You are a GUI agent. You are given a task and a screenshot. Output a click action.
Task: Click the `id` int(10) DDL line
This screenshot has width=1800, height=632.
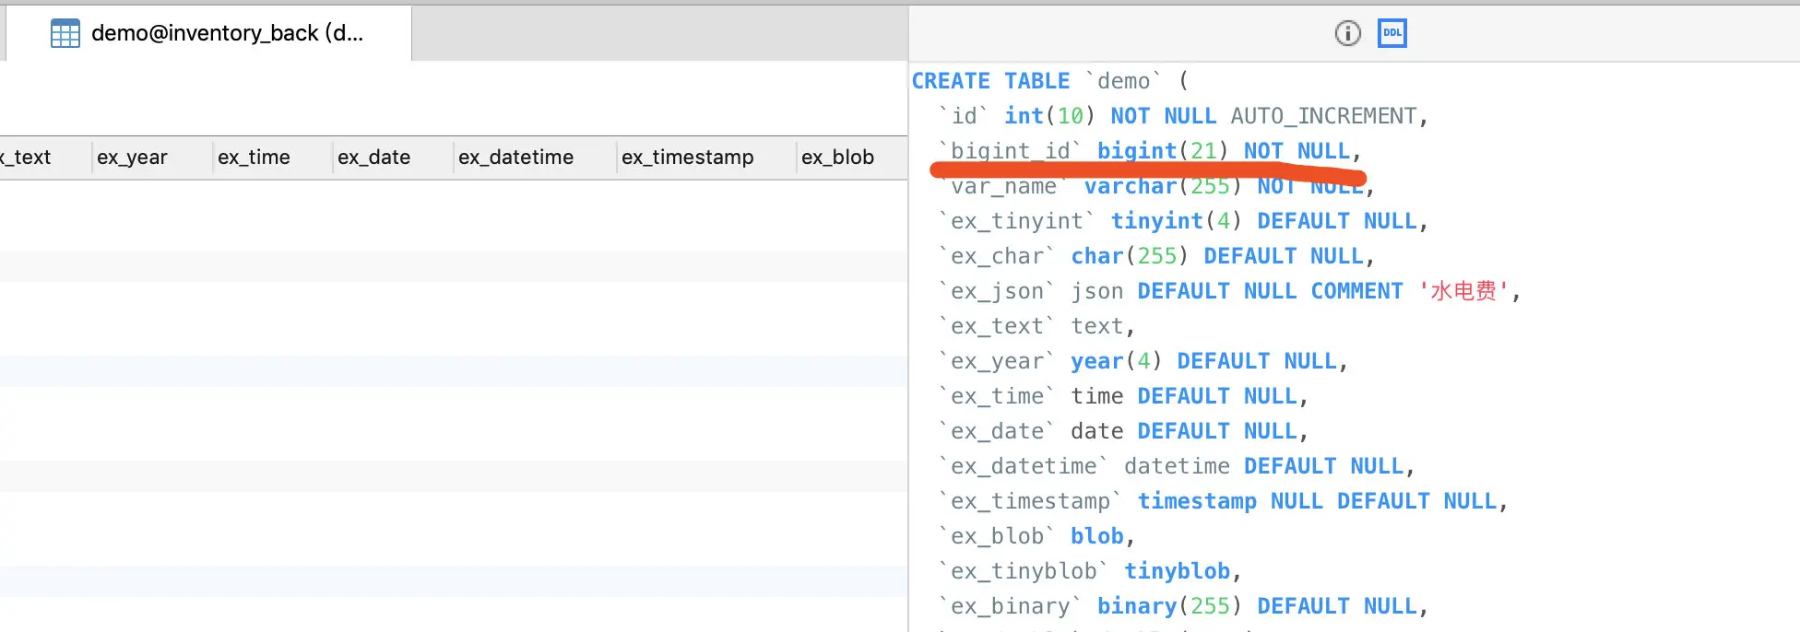[1183, 116]
